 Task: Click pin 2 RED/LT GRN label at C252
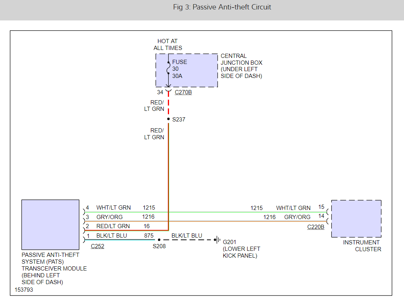(113, 226)
